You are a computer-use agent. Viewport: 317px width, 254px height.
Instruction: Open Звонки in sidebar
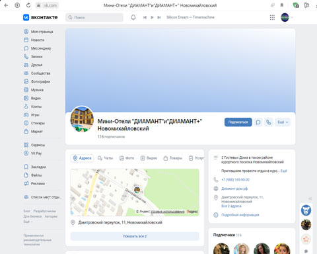click(x=33, y=57)
